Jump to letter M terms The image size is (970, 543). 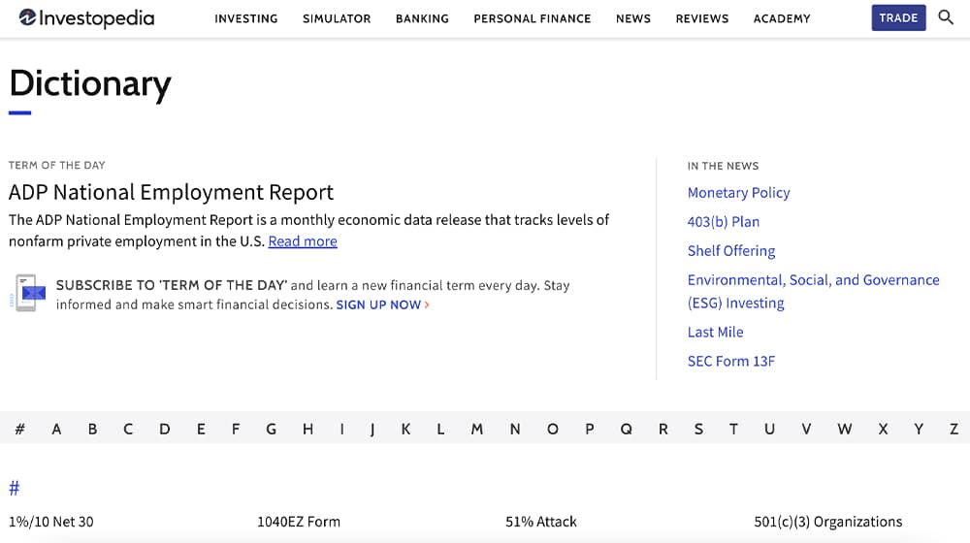coord(477,429)
